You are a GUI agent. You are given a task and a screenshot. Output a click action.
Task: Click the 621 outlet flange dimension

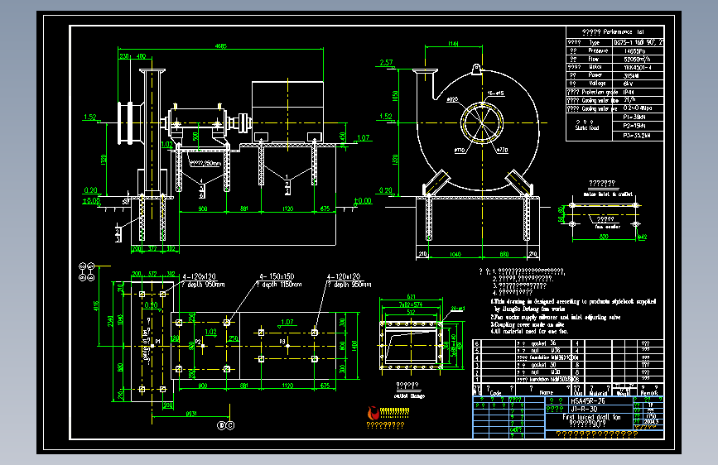click(411, 296)
